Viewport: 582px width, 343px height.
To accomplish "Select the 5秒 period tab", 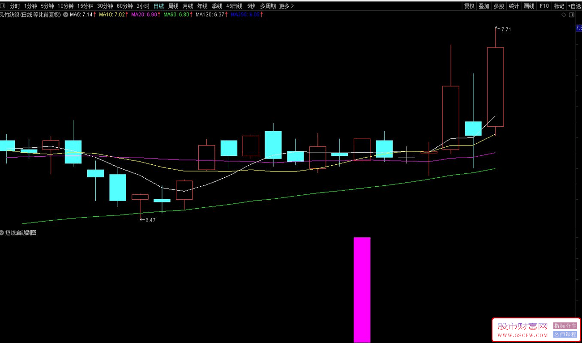I will coord(251,6).
